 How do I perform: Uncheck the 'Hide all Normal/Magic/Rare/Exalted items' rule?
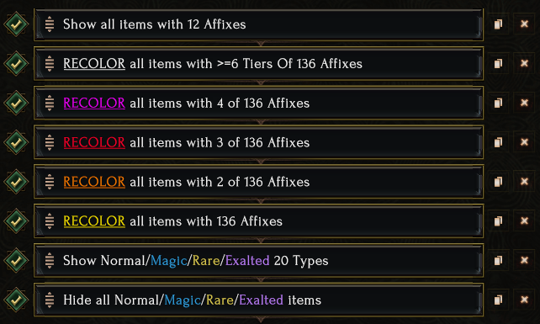click(x=16, y=300)
